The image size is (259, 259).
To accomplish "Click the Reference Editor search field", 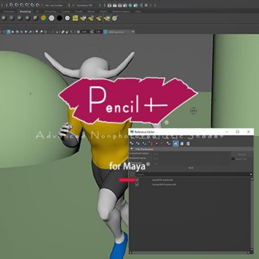I will click(x=192, y=174).
